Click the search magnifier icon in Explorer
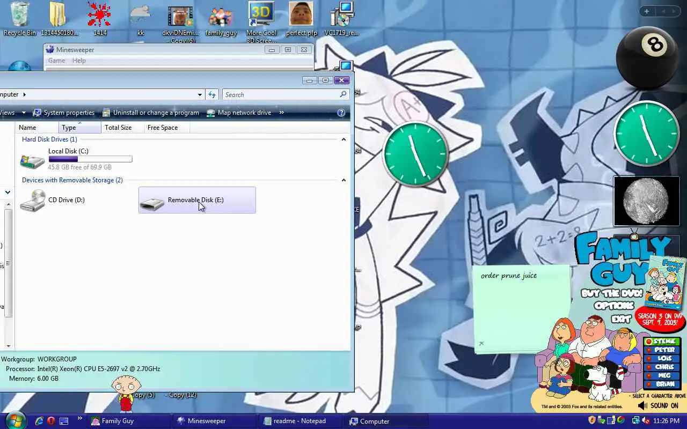 click(343, 94)
